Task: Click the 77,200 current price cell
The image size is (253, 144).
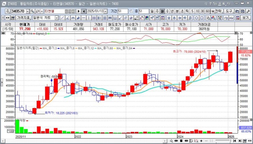Action: [x=25, y=29]
